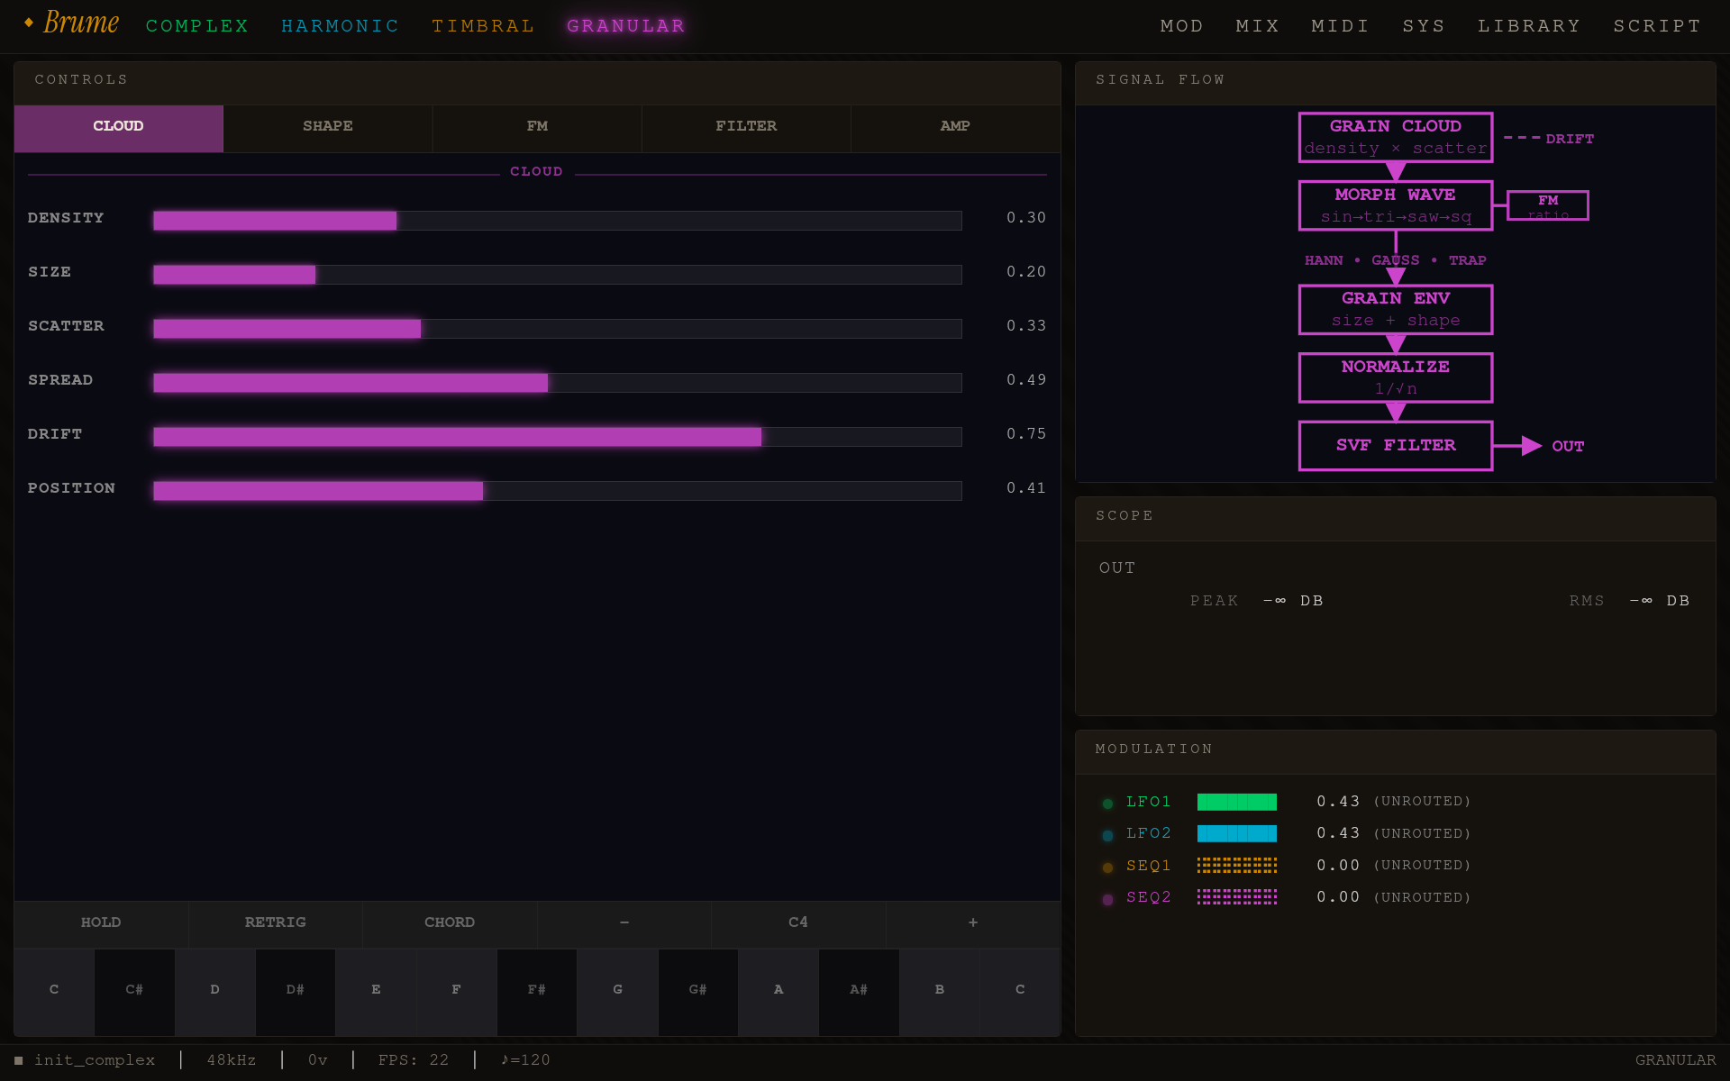
Task: Click the SEQ2 purple indicator dot
Action: coord(1107,899)
